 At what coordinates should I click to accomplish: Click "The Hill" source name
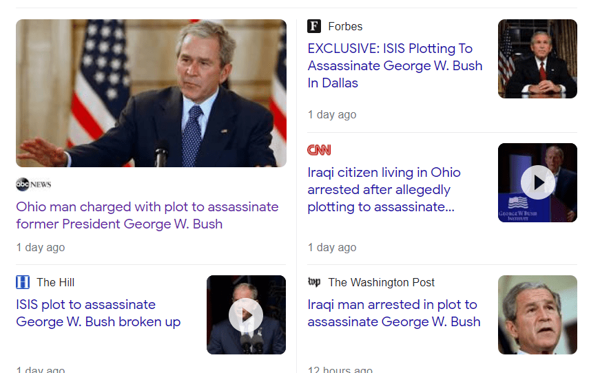pyautogui.click(x=55, y=282)
